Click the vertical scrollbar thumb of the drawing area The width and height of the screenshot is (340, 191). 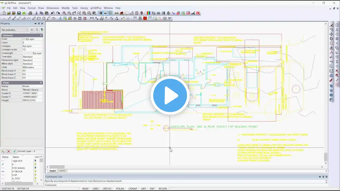point(326,157)
